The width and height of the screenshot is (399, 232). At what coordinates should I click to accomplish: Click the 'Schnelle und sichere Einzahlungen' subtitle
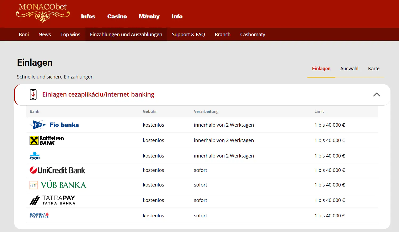pos(55,77)
